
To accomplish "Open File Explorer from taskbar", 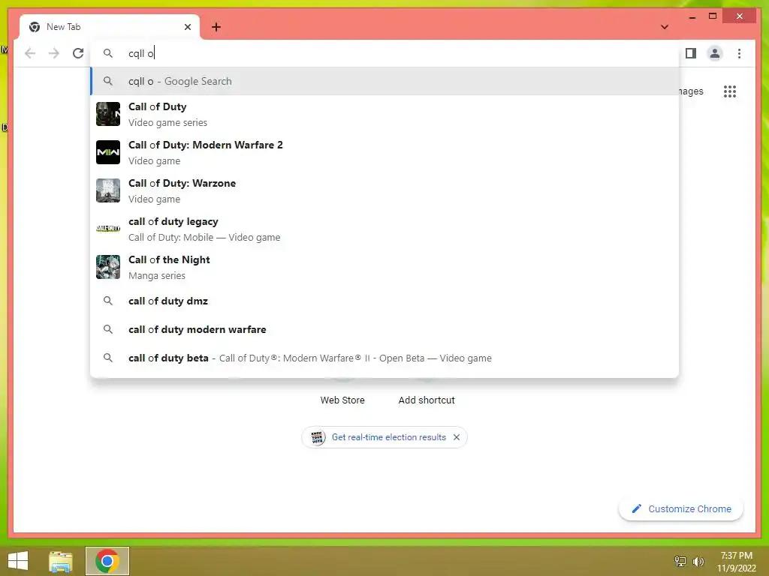I will click(x=61, y=561).
